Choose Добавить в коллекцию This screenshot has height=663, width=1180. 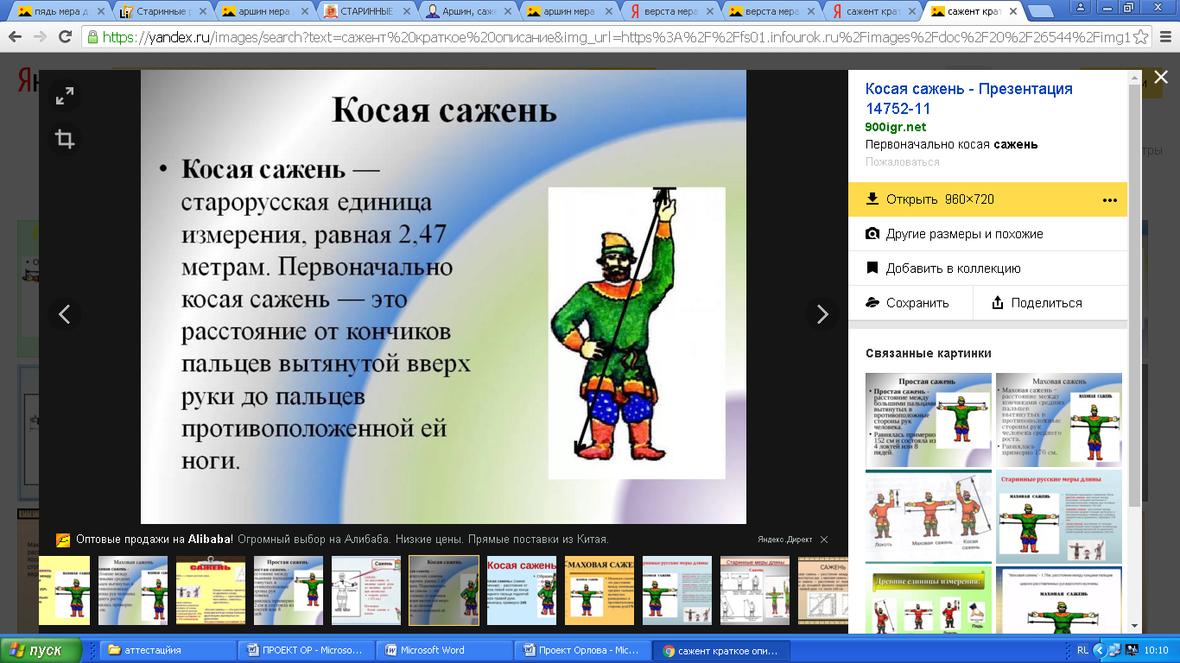pyautogui.click(x=987, y=268)
